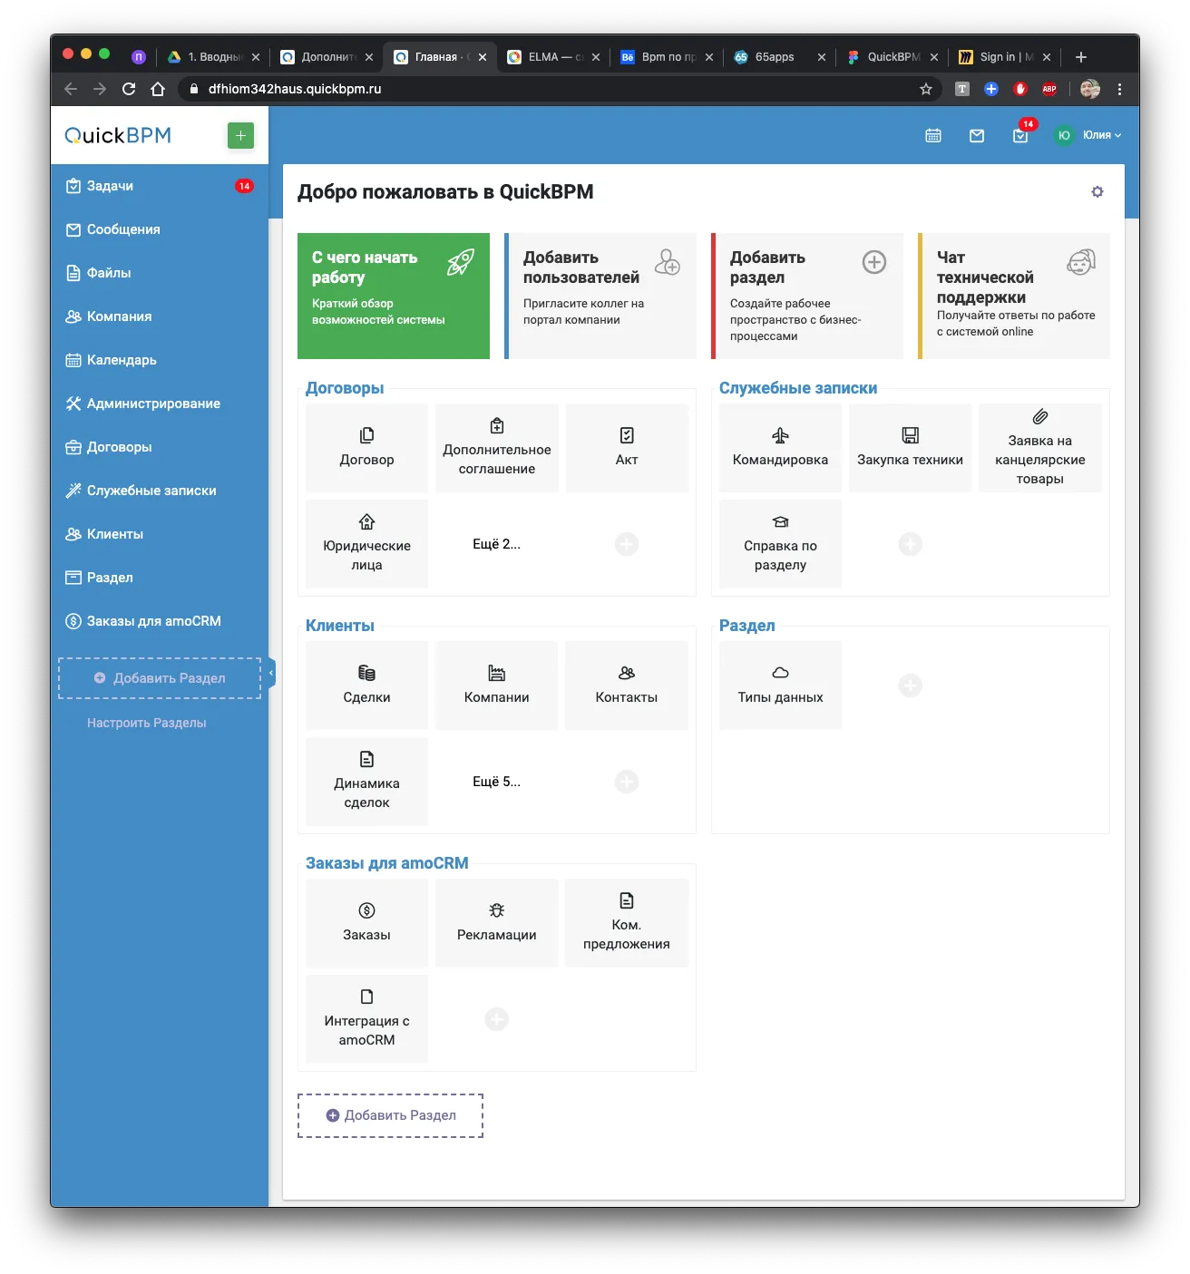Image resolution: width=1190 pixels, height=1274 pixels.
Task: Open the Дополнительное соглашение tile
Action: point(497,448)
